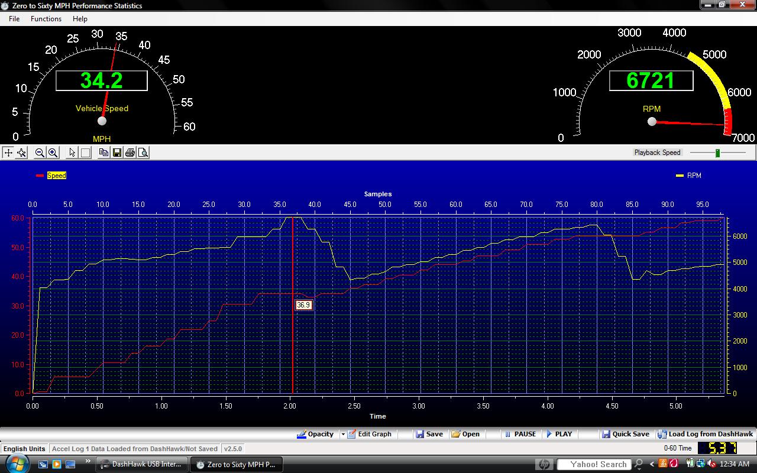Play the log playback
Screen dimensions: 757x473
(x=559, y=434)
